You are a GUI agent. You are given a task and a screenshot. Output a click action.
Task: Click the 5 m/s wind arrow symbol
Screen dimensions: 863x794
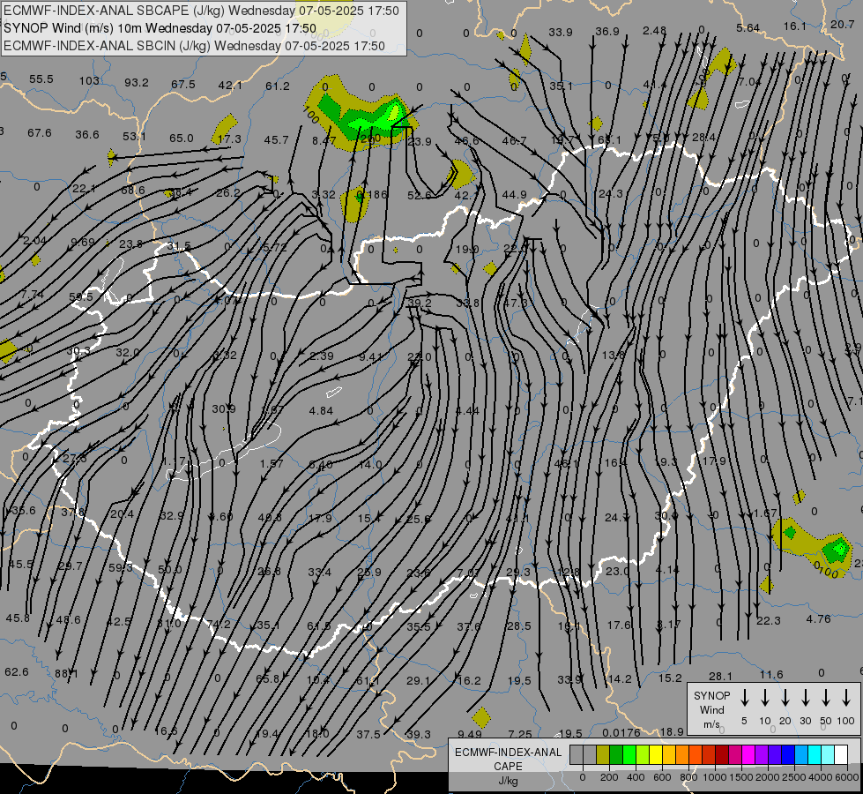pos(745,698)
